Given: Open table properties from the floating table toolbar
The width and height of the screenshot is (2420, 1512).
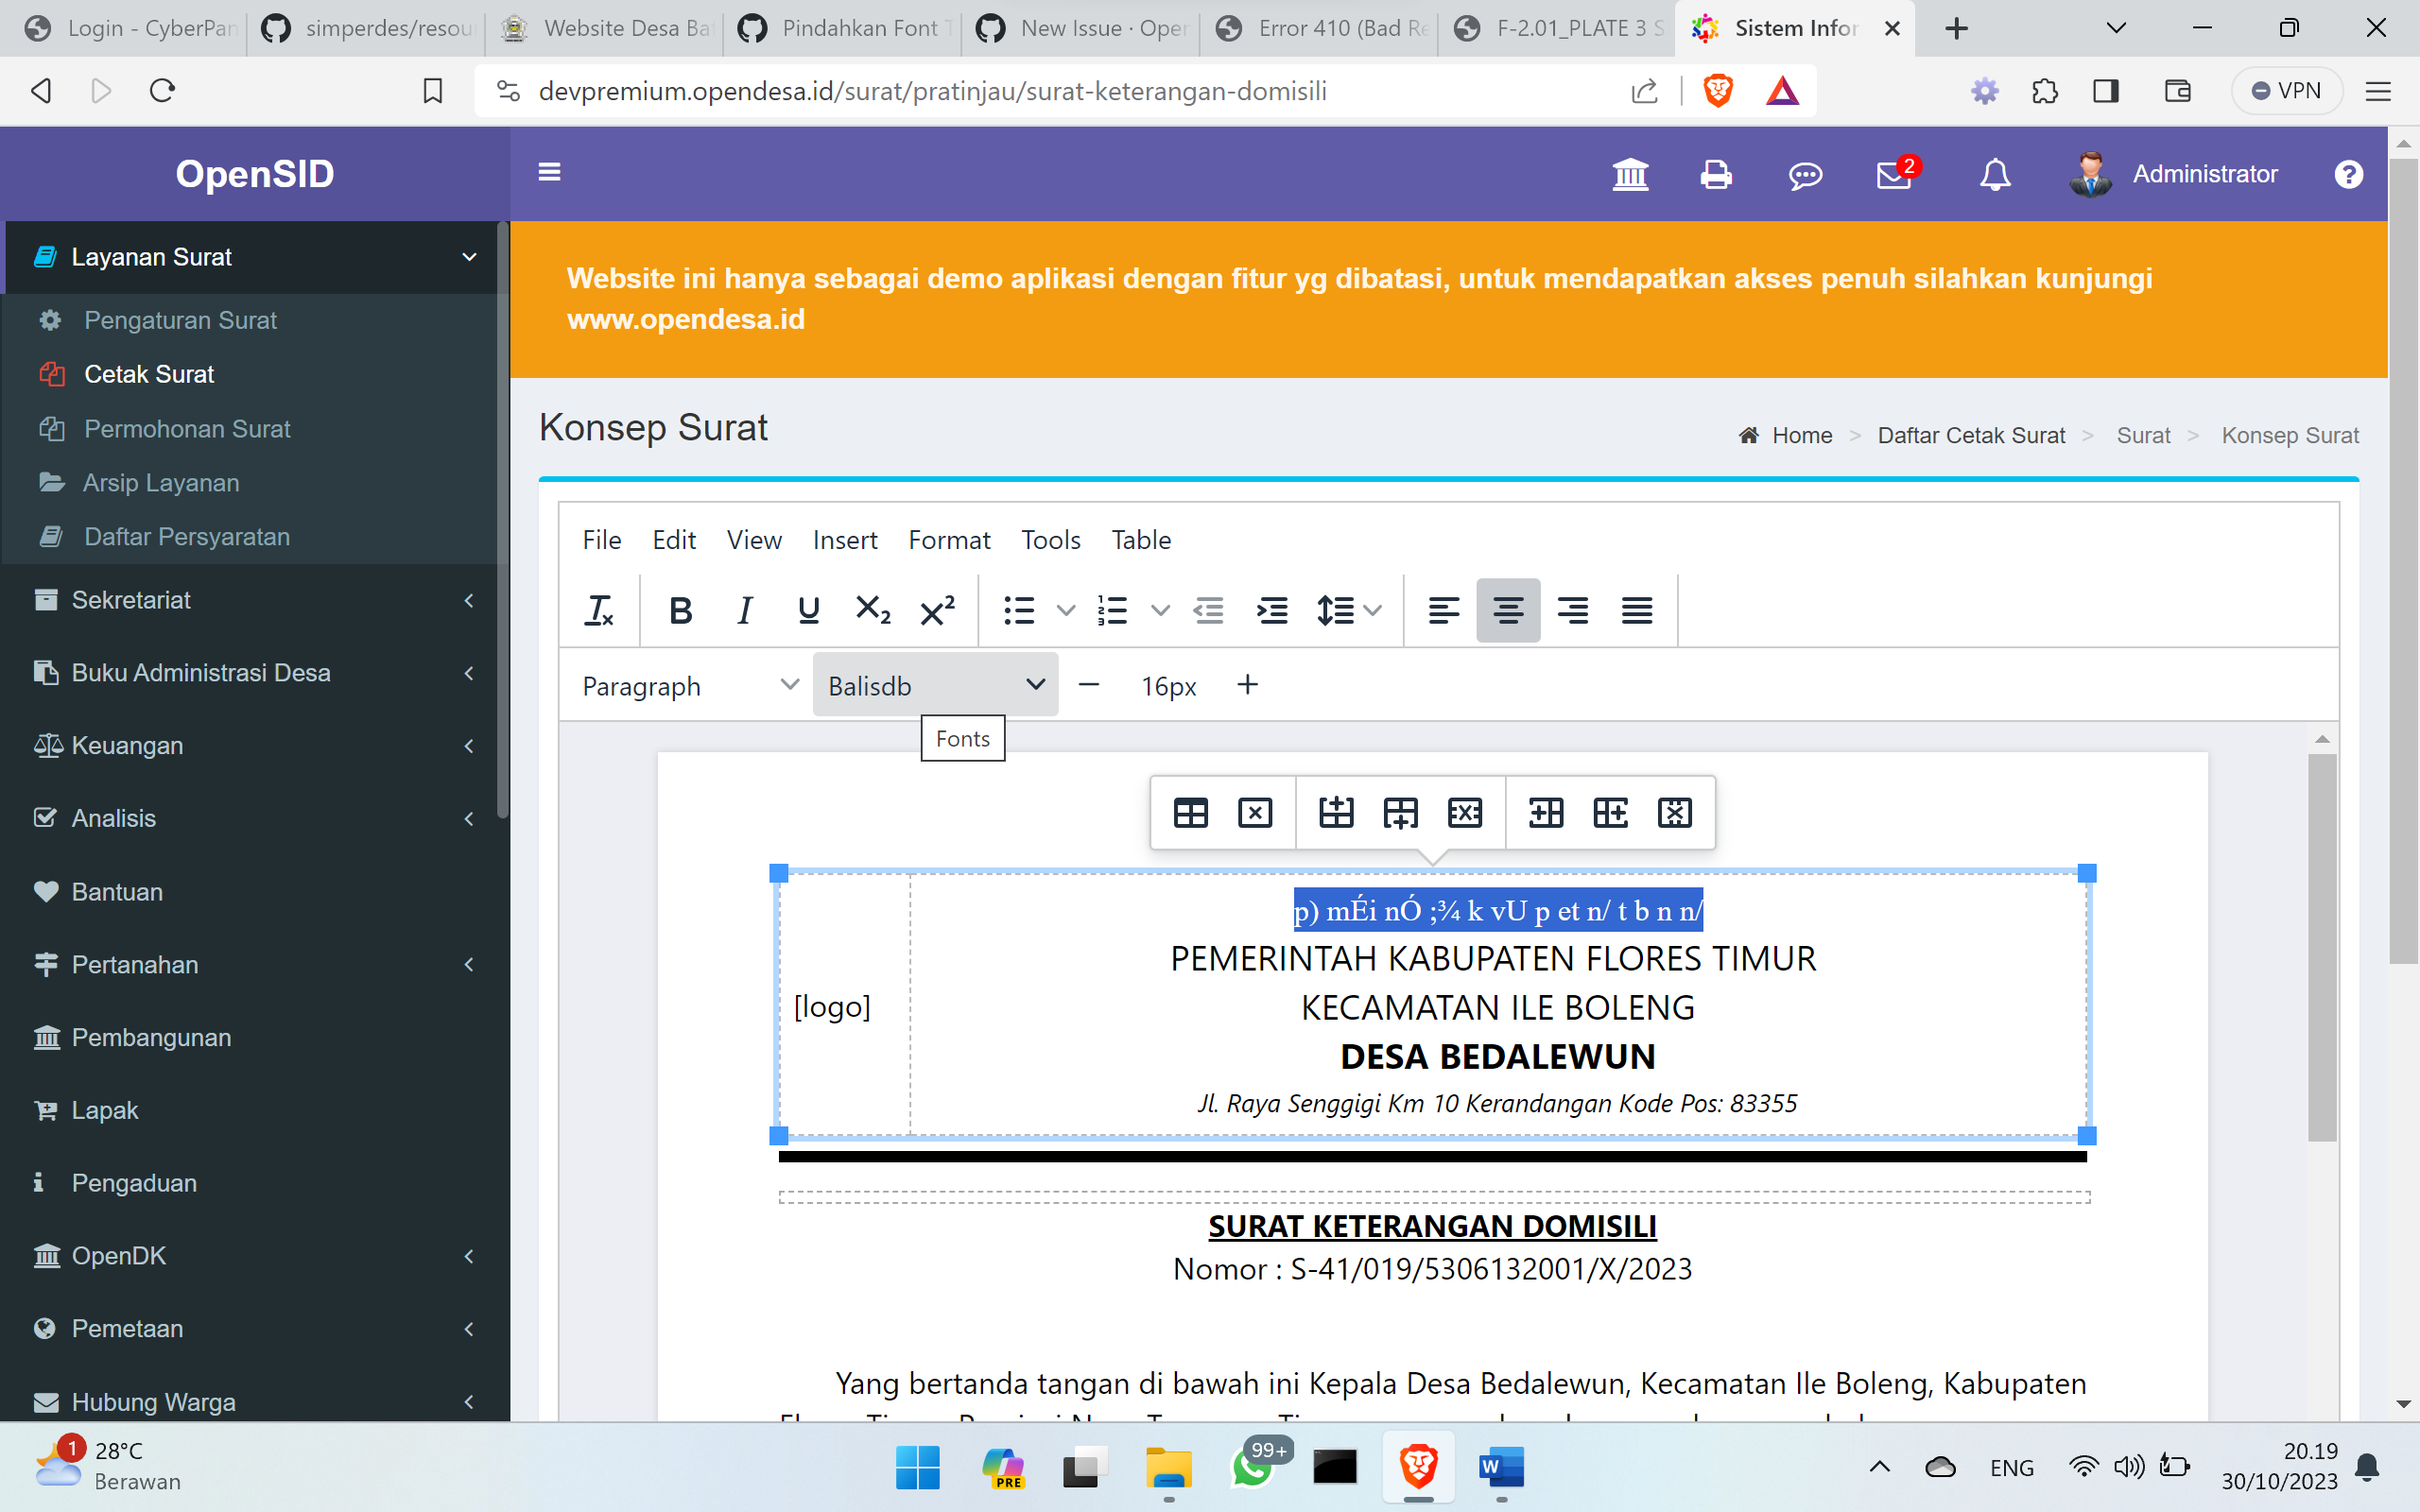Looking at the screenshot, I should pyautogui.click(x=1190, y=812).
